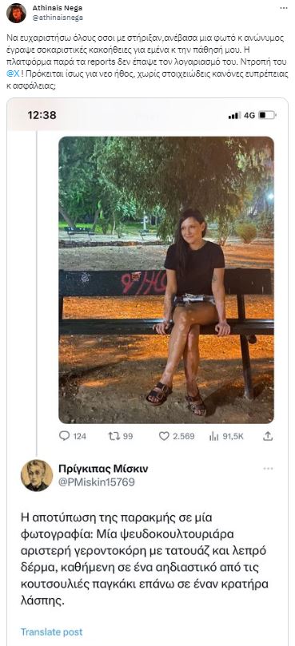Click the 12:38 clock in screenshot
This screenshot has height=646, width=295.
coord(42,115)
